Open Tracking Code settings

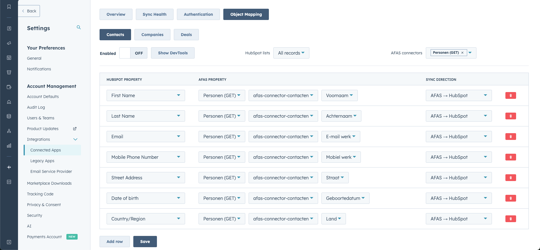[x=40, y=194]
